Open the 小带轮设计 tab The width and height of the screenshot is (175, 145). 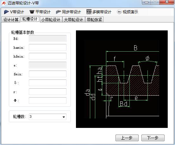[51, 20]
